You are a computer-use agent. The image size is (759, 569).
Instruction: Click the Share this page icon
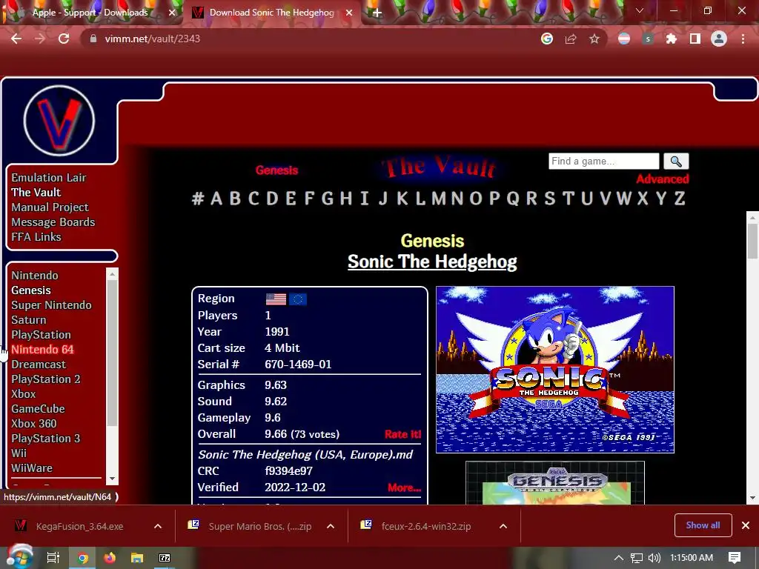pyautogui.click(x=571, y=39)
